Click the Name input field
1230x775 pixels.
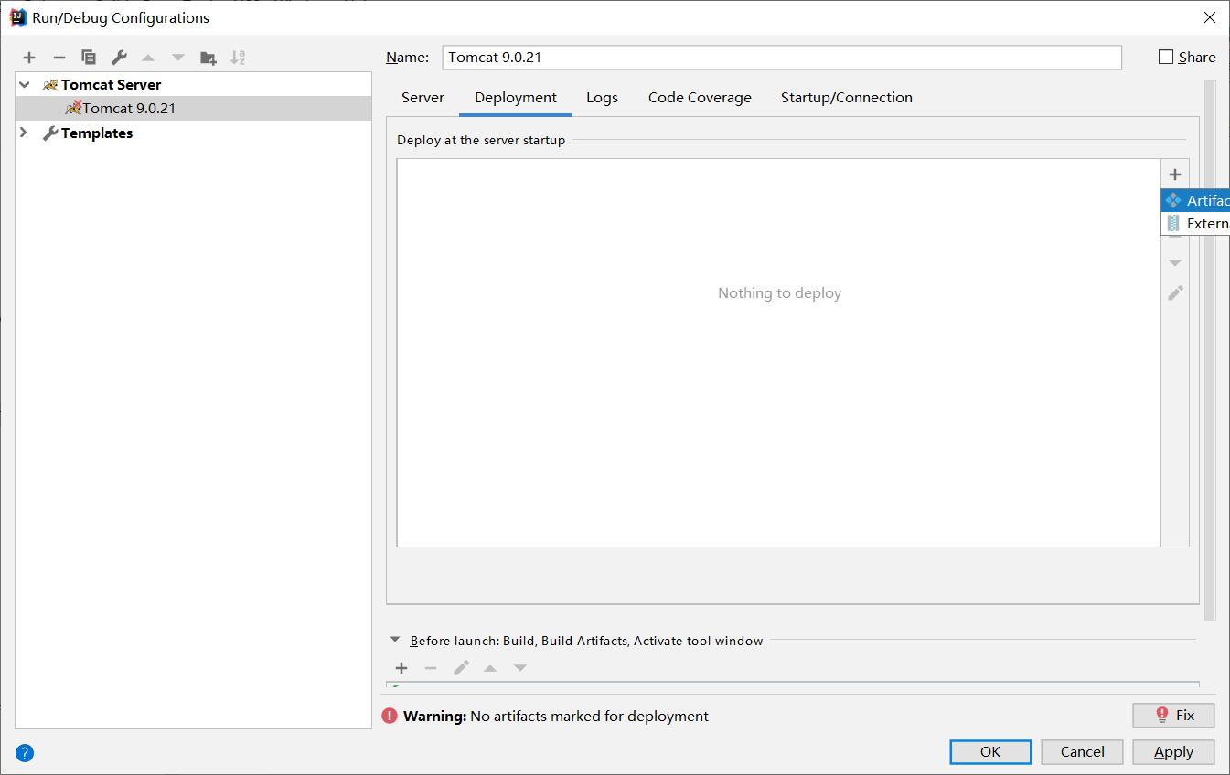[782, 57]
